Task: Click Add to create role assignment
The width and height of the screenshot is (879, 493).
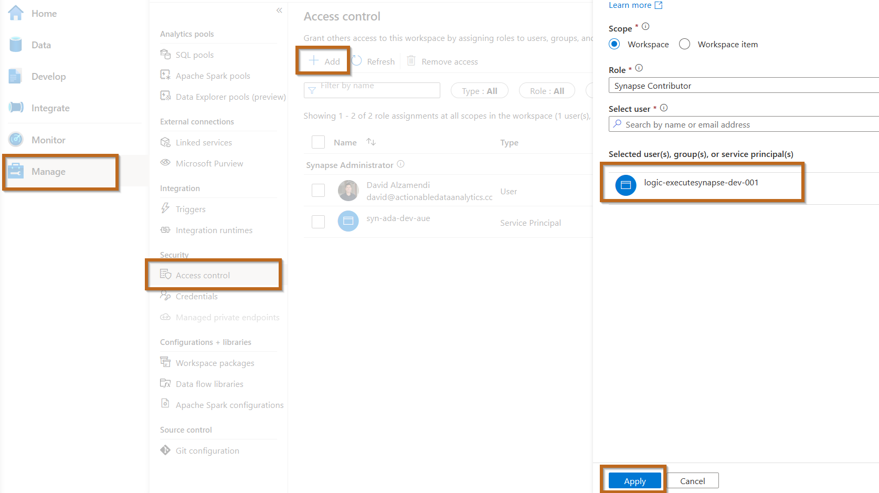Action: (x=324, y=61)
